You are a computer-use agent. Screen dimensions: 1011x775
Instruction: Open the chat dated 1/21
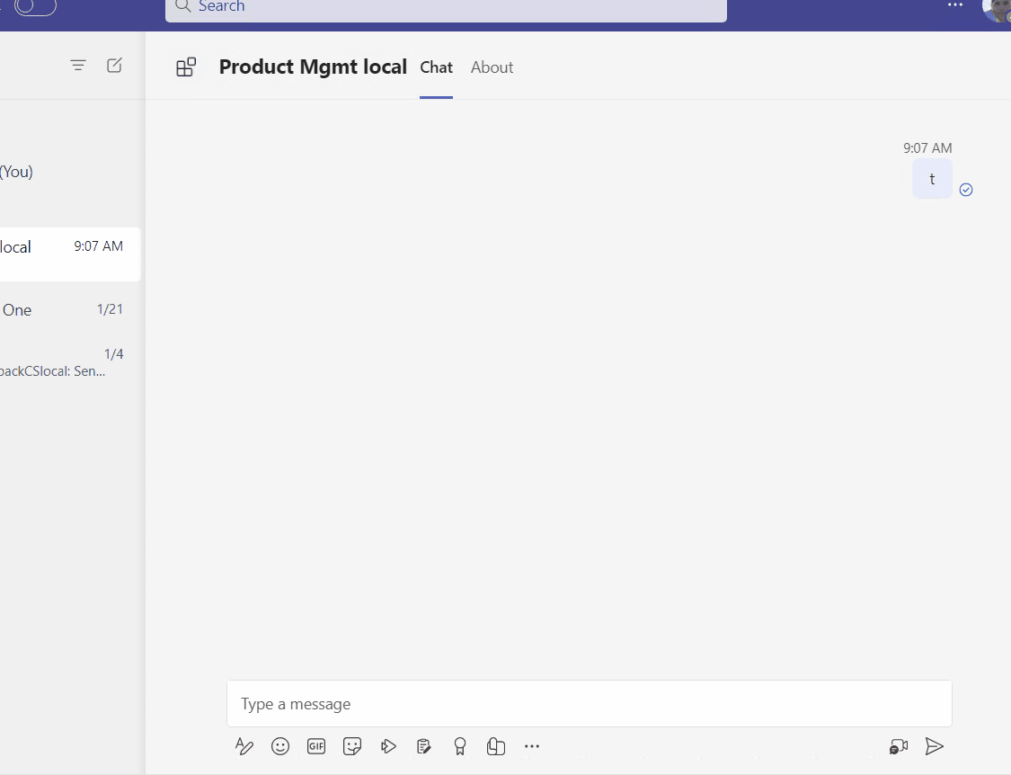pos(69,310)
